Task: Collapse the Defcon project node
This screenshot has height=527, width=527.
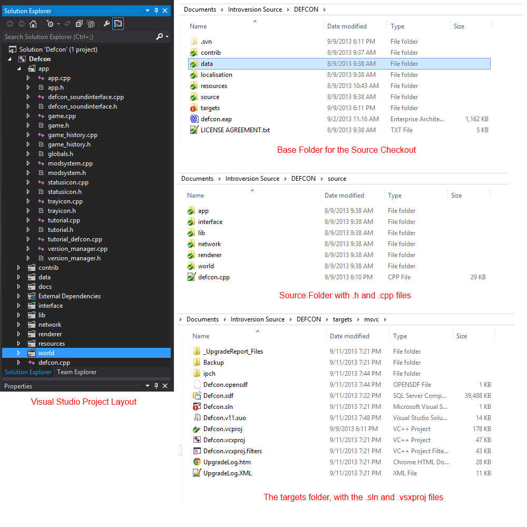Action: (x=9, y=59)
